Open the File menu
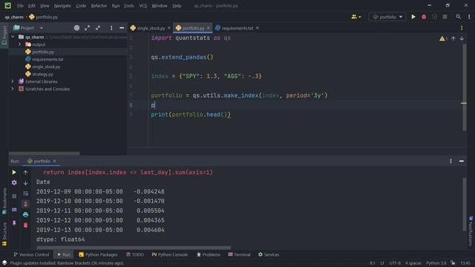475x267 pixels. click(x=20, y=6)
